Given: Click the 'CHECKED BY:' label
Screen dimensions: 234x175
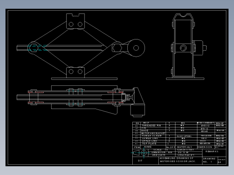Looking at the screenshot, I should click(x=186, y=155).
